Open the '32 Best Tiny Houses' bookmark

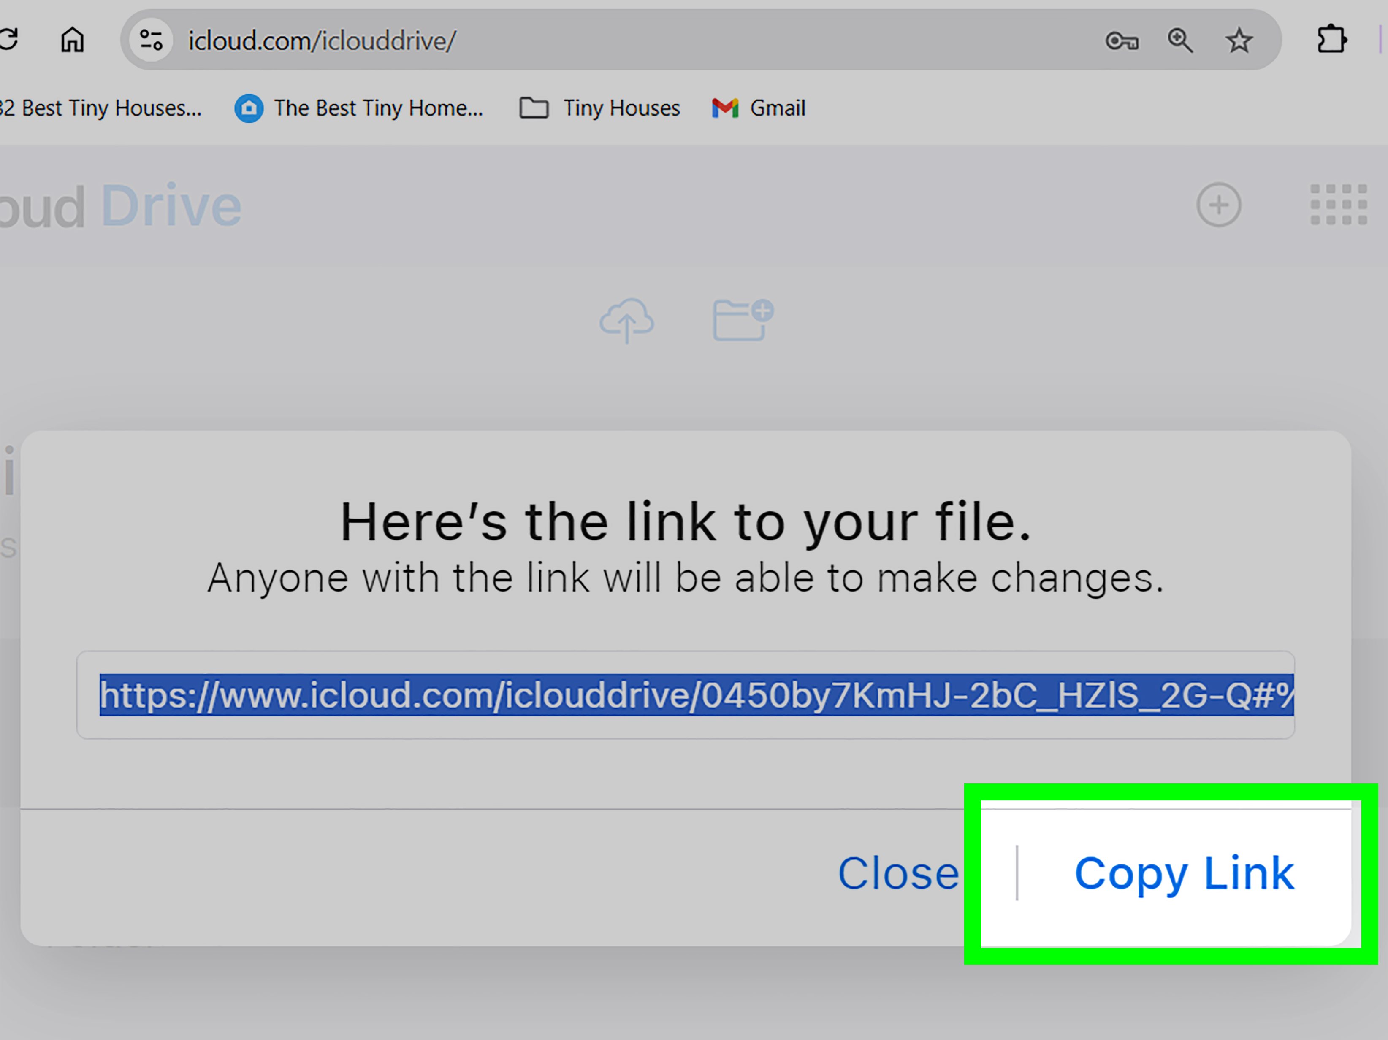100,108
